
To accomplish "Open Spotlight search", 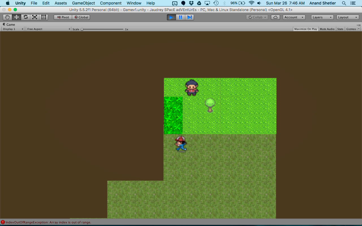I will [344, 3].
